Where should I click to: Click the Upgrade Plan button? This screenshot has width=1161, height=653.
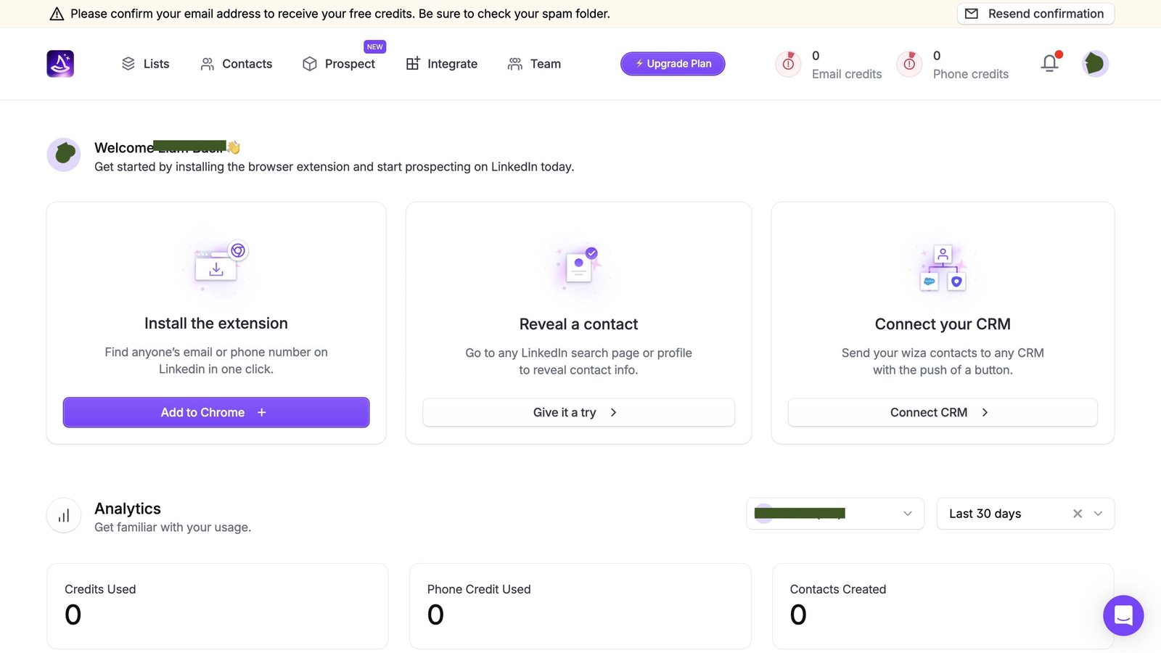click(673, 64)
